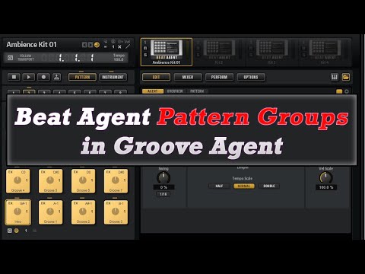
Task: Open the load kit folder icon
Action: 346,77
